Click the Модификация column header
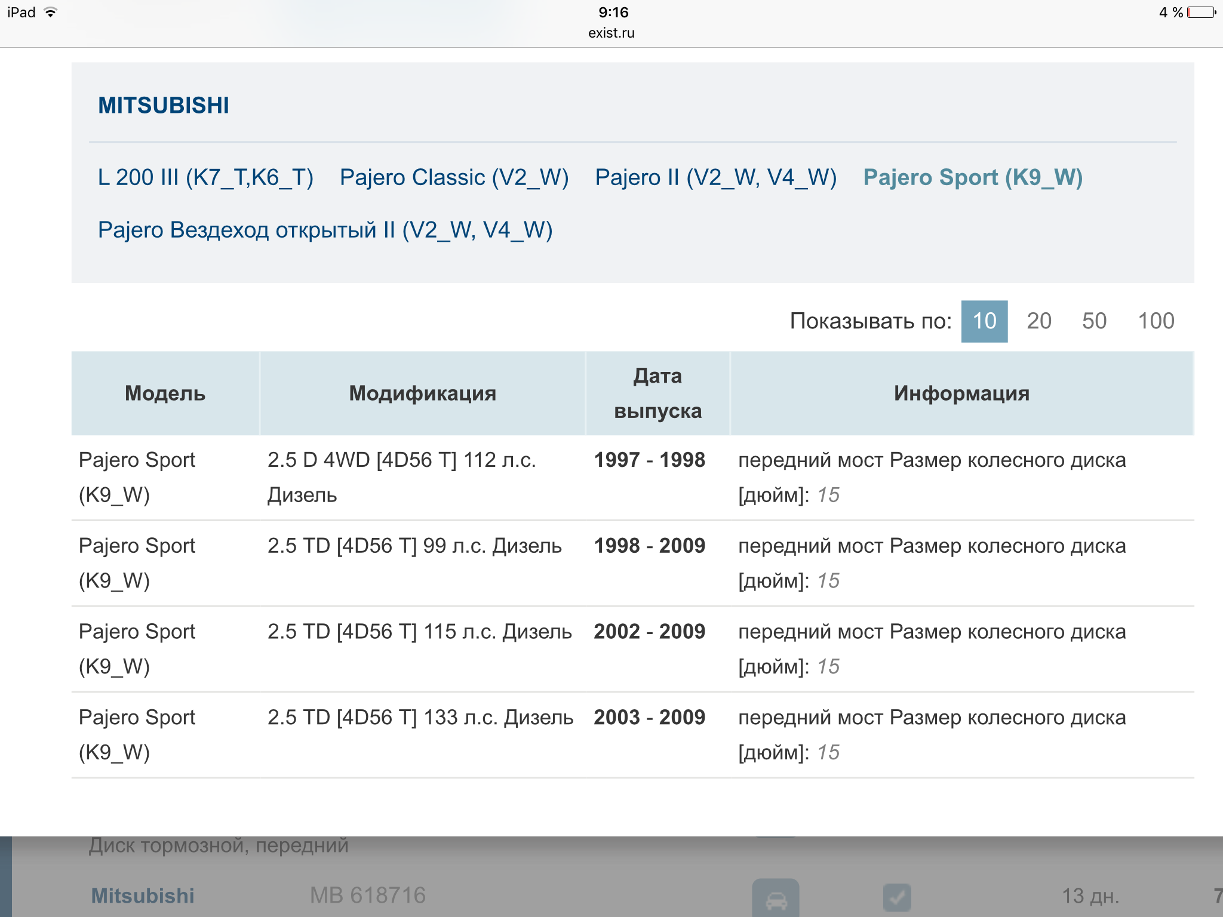 [x=422, y=393]
